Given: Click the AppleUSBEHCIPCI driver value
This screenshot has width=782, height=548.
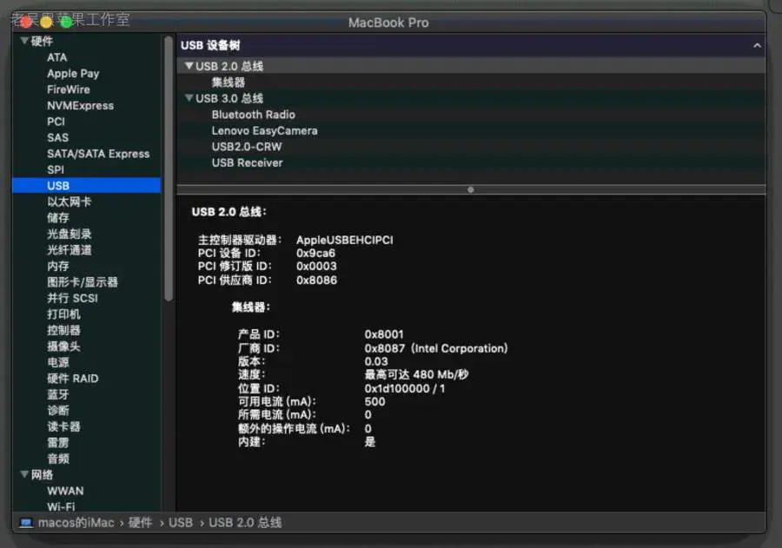Looking at the screenshot, I should point(345,240).
